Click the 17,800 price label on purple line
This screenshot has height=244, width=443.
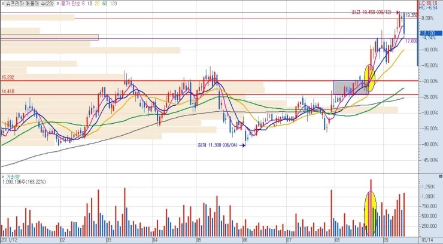[410, 41]
